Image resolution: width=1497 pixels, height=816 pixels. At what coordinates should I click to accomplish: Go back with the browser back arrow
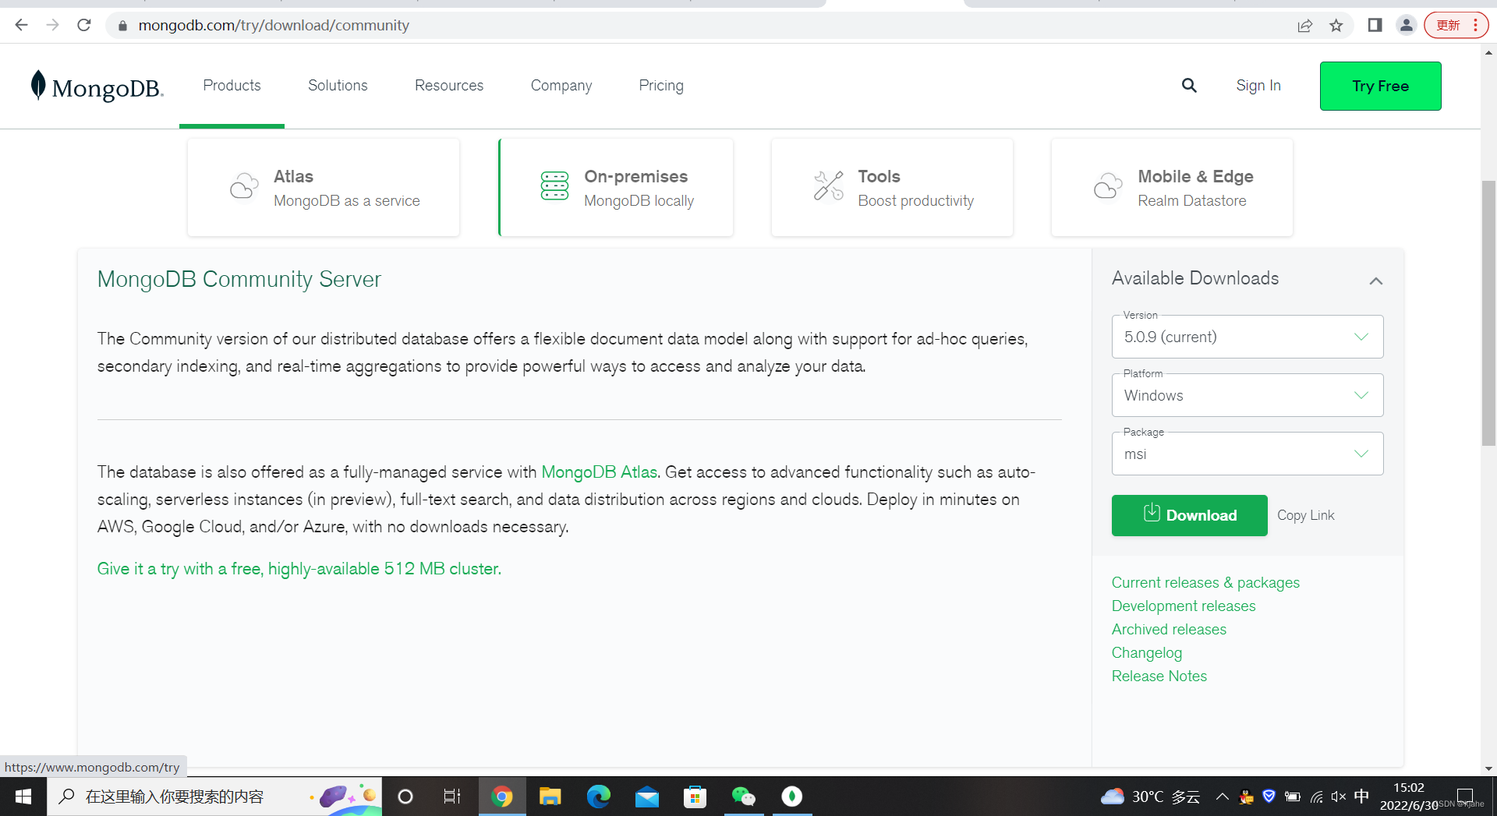click(x=21, y=25)
